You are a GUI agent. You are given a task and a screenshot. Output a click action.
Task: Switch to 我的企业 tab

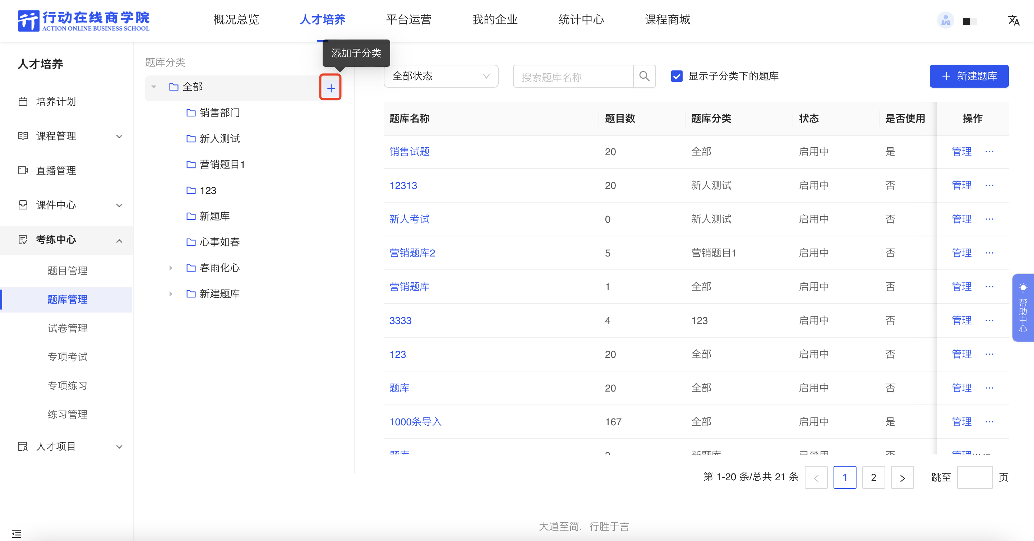pyautogui.click(x=495, y=20)
